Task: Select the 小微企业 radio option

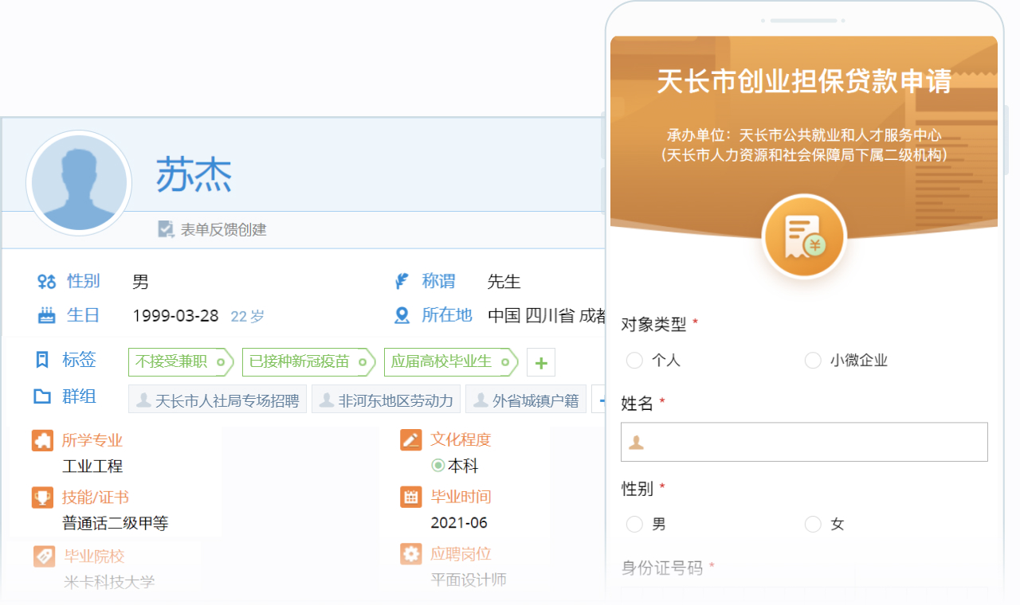Action: click(x=813, y=361)
